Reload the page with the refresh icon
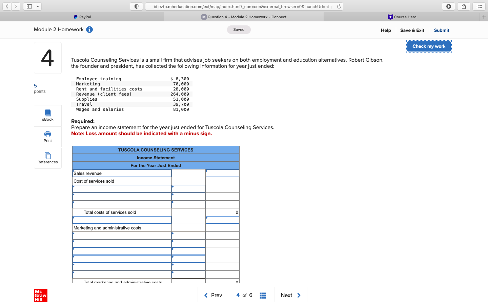This screenshot has width=488, height=305. [339, 6]
